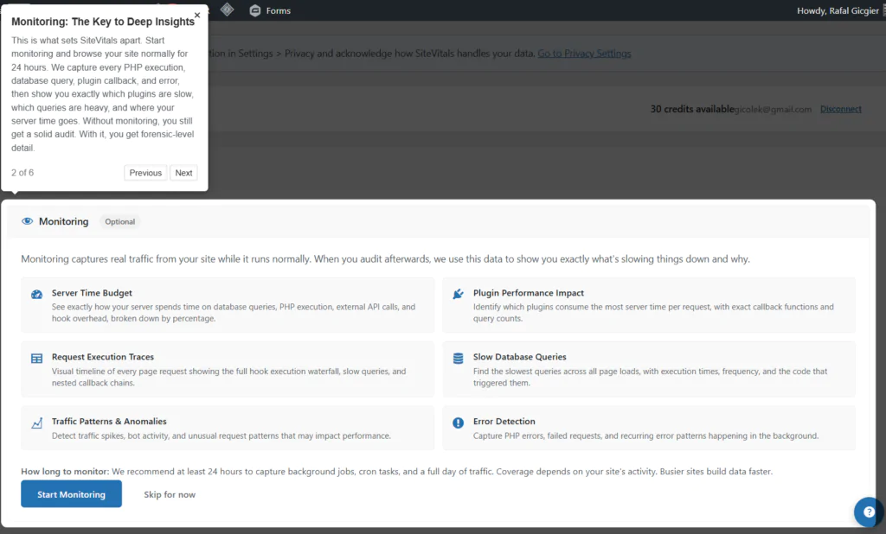Image resolution: width=886 pixels, height=534 pixels.
Task: Click Start Monitoring
Action: click(71, 494)
